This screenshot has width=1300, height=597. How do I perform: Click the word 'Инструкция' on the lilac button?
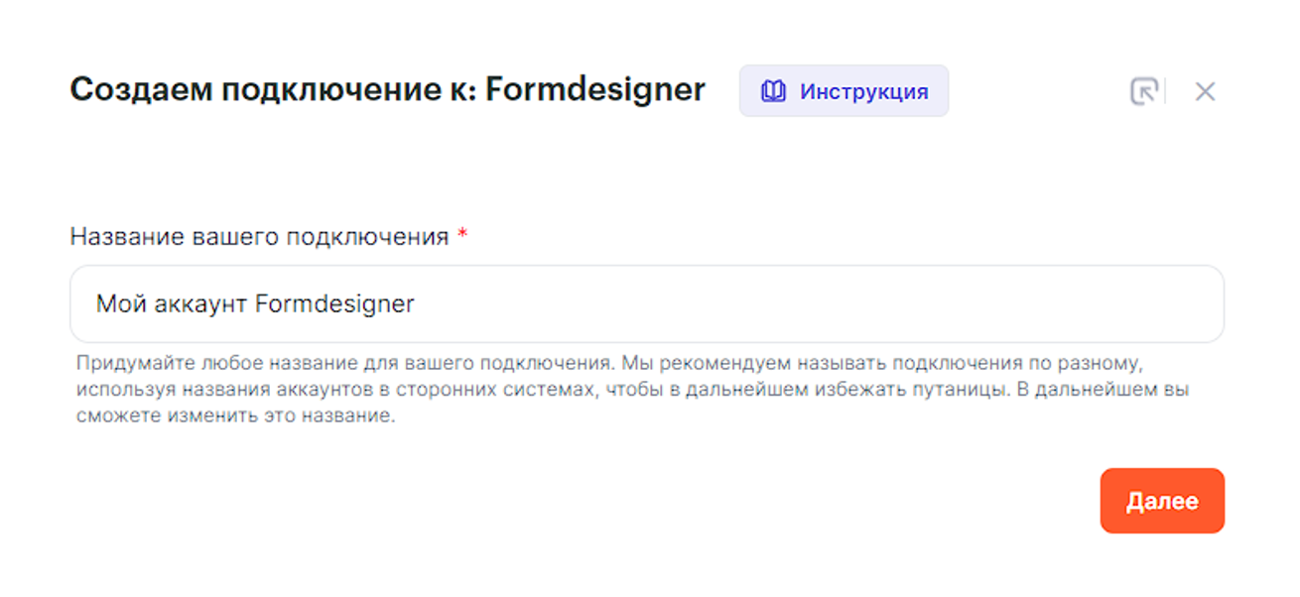864,92
